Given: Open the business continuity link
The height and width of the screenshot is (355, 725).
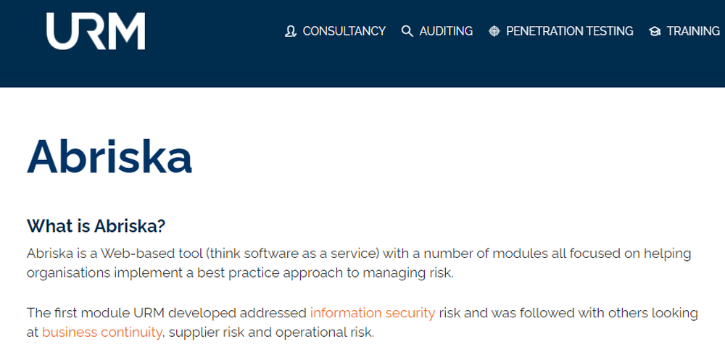Looking at the screenshot, I should (101, 332).
